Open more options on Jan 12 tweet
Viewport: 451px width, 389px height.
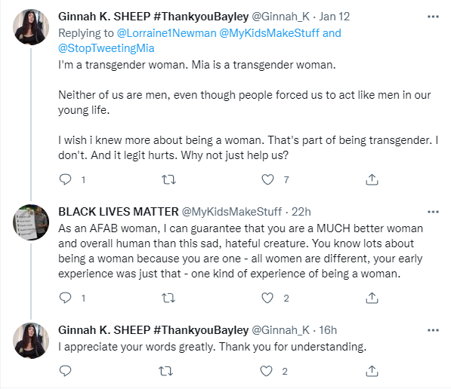point(433,17)
